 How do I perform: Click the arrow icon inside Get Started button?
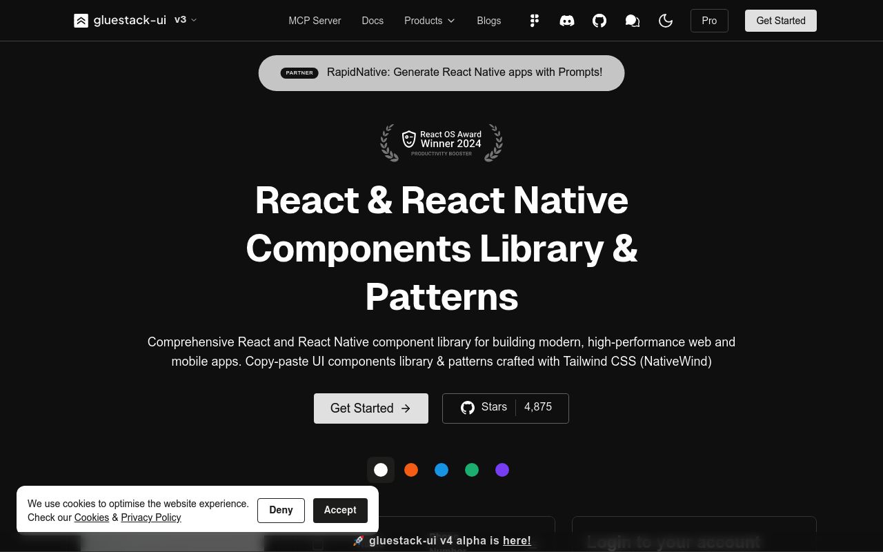pyautogui.click(x=406, y=408)
